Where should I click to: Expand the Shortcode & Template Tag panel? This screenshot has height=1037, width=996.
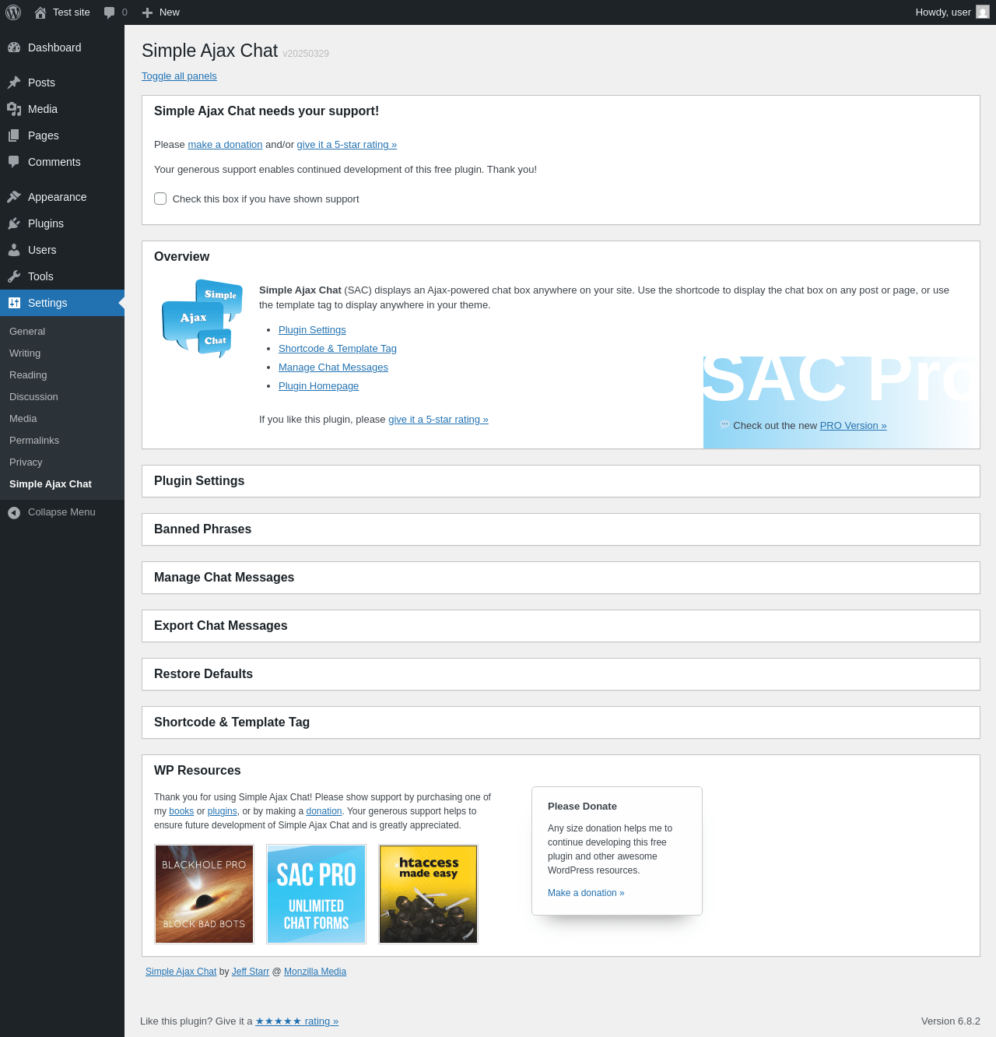[x=560, y=722]
